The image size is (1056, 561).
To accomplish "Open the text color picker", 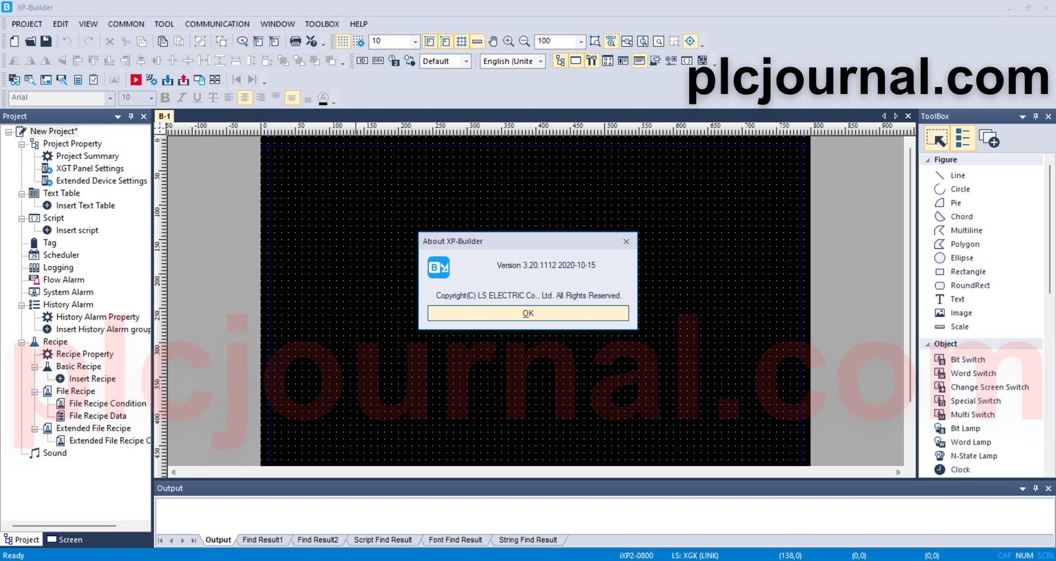I will [x=323, y=98].
